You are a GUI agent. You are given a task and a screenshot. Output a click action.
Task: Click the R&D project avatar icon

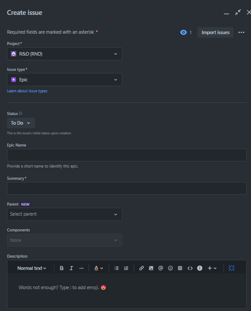click(x=14, y=54)
